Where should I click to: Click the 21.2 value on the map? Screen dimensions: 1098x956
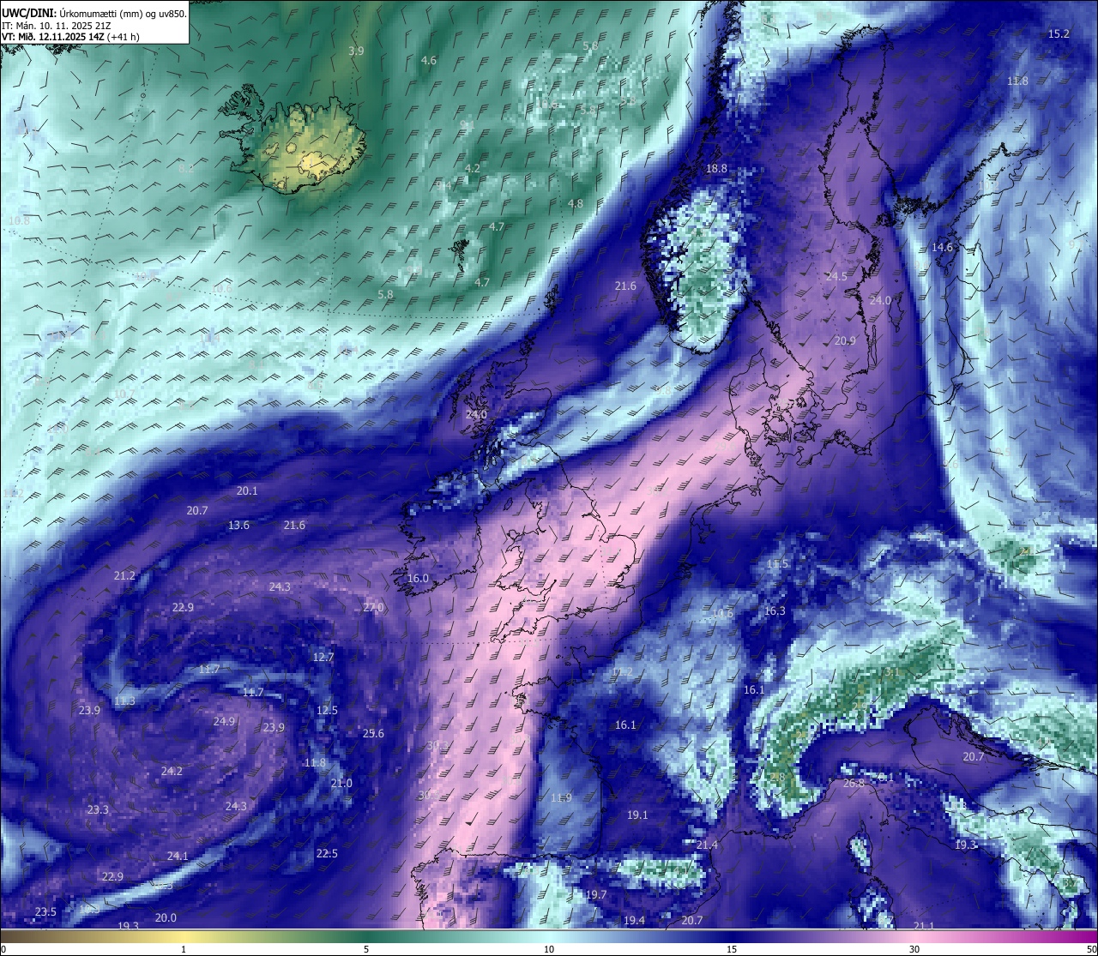124,576
